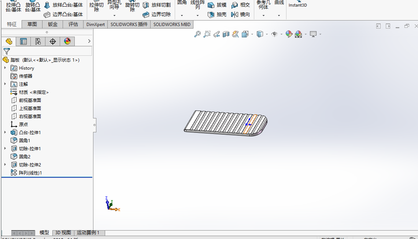Viewport: 418px width, 239px height.
Task: Switch to the 草图 sketch tab
Action: [x=32, y=24]
